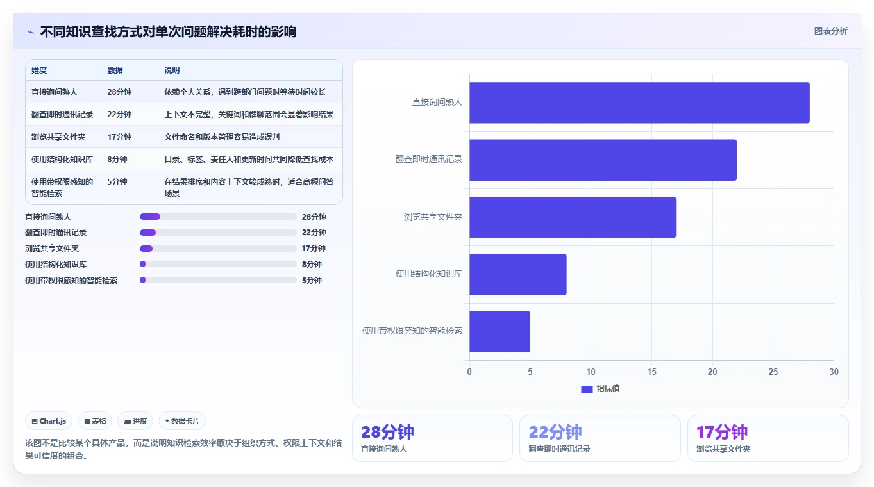Click the 使用结构化知识库 cell in the table

pos(62,160)
